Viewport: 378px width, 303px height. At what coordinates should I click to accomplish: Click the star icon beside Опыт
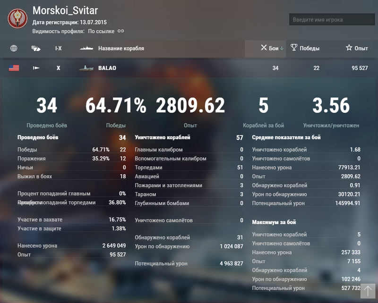pos(349,48)
